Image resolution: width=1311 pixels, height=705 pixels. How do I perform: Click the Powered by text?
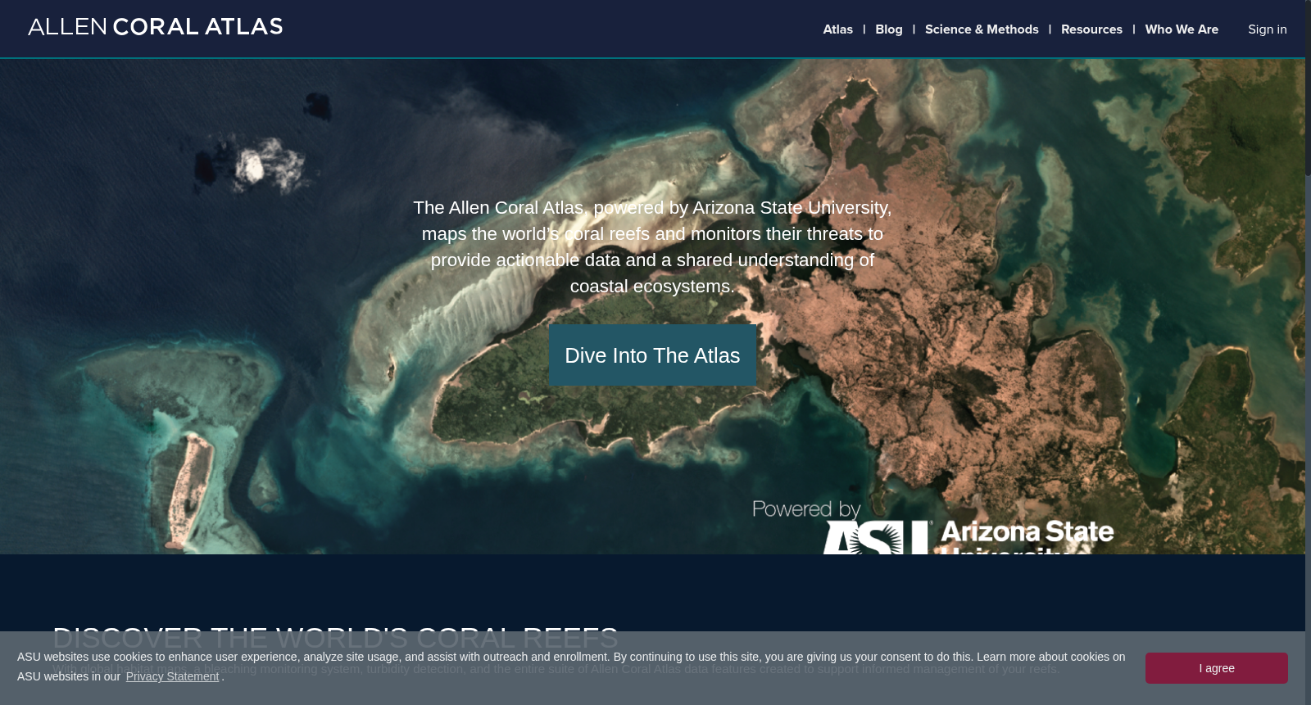coord(806,509)
